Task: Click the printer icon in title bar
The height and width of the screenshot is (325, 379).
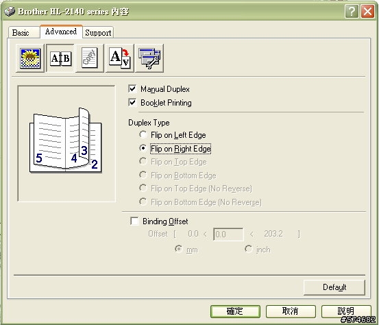Action: point(10,12)
